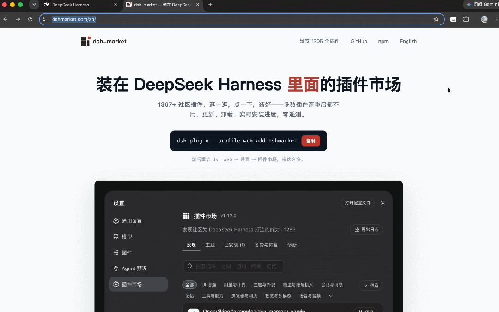
Task: Open the 诊断 tab
Action: (x=292, y=245)
